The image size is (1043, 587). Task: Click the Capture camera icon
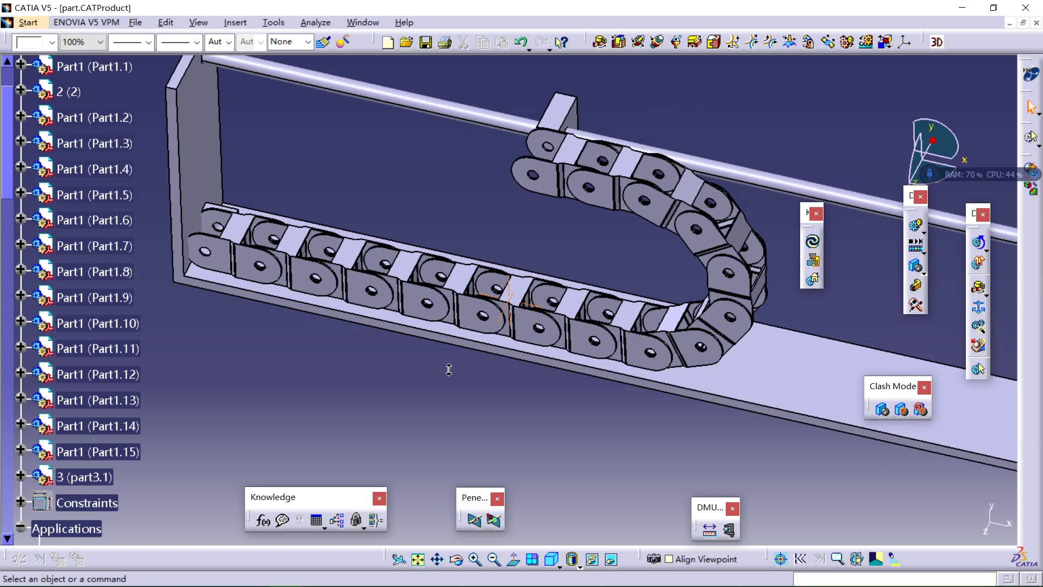point(654,559)
